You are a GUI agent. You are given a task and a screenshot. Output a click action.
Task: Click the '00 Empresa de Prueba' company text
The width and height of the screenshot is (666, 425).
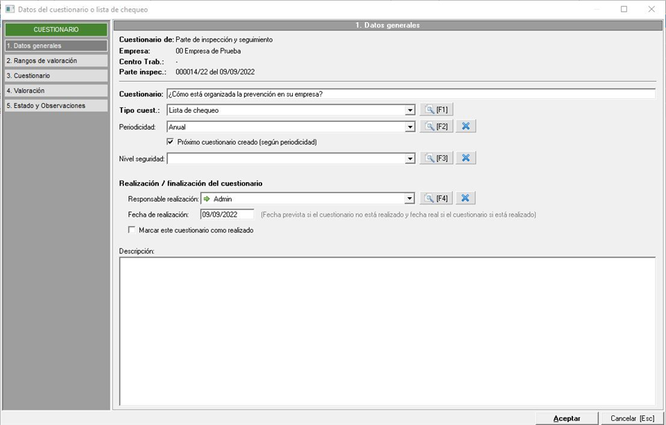point(208,51)
